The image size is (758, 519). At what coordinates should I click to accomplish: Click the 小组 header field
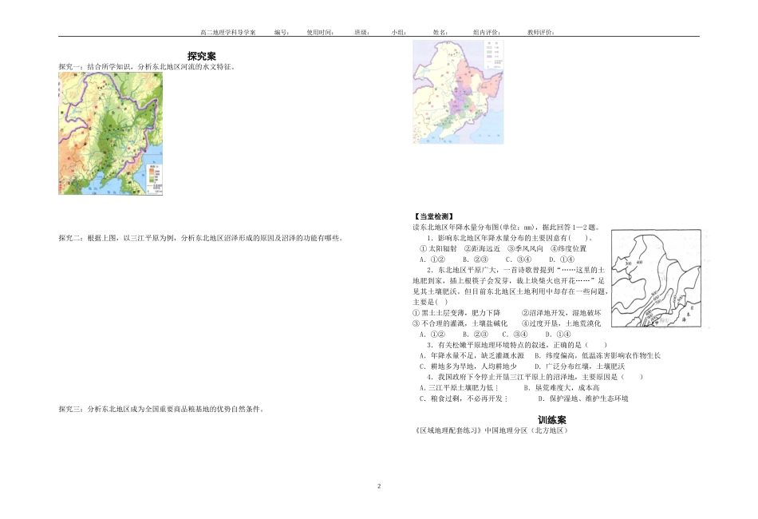point(399,33)
